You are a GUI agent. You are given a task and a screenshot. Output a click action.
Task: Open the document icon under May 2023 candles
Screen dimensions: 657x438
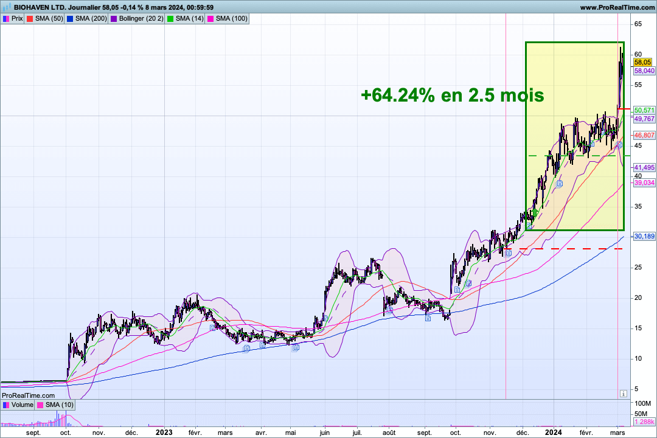pyautogui.click(x=296, y=347)
